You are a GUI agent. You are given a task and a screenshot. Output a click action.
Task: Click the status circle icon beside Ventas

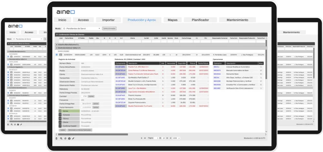click(60, 111)
